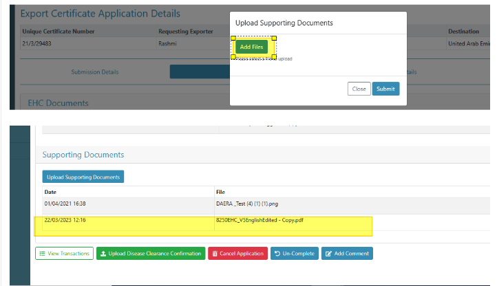Click the upload icon on Disease Clearance button
497x286 pixels.
click(x=103, y=254)
